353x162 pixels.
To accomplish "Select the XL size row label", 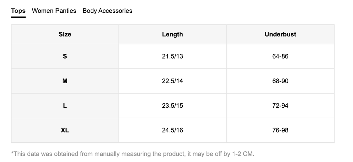I will click(x=65, y=130).
